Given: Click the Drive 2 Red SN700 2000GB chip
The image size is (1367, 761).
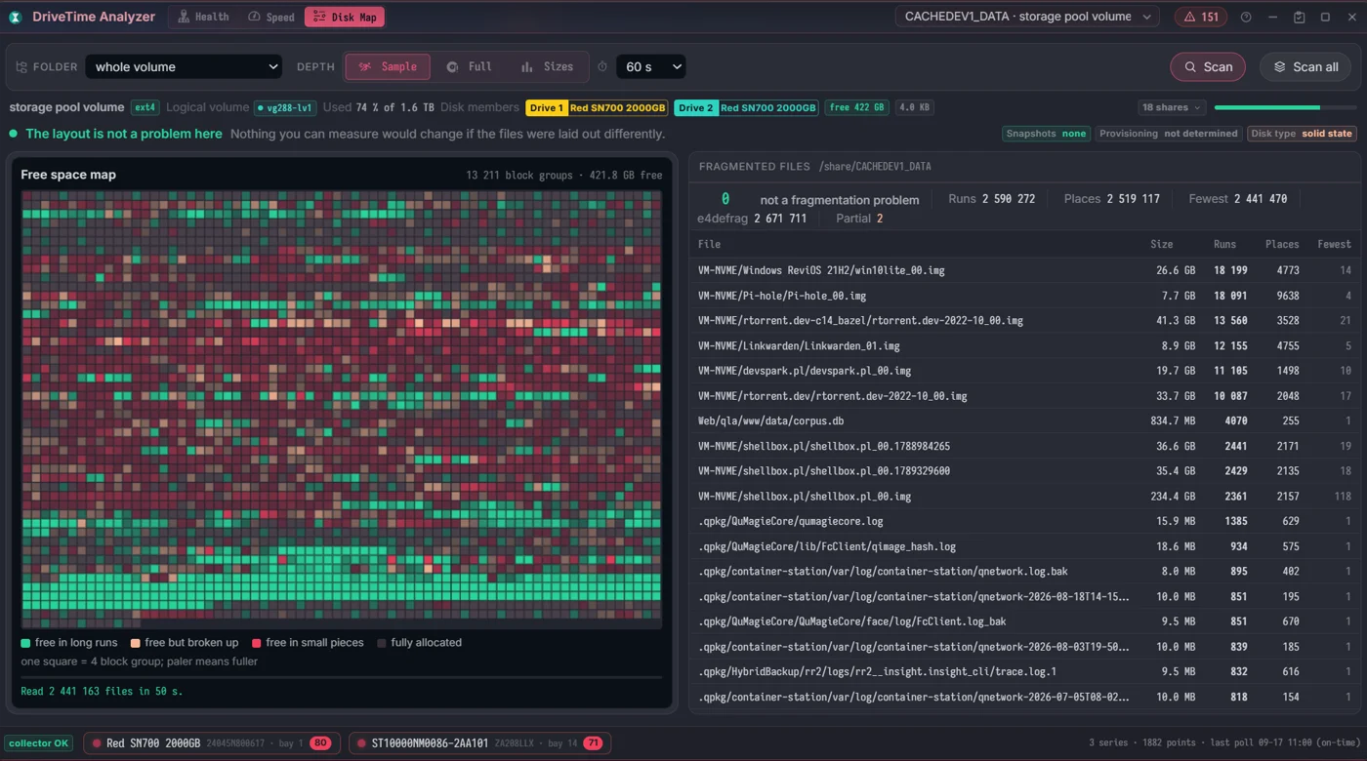Looking at the screenshot, I should click(747, 107).
